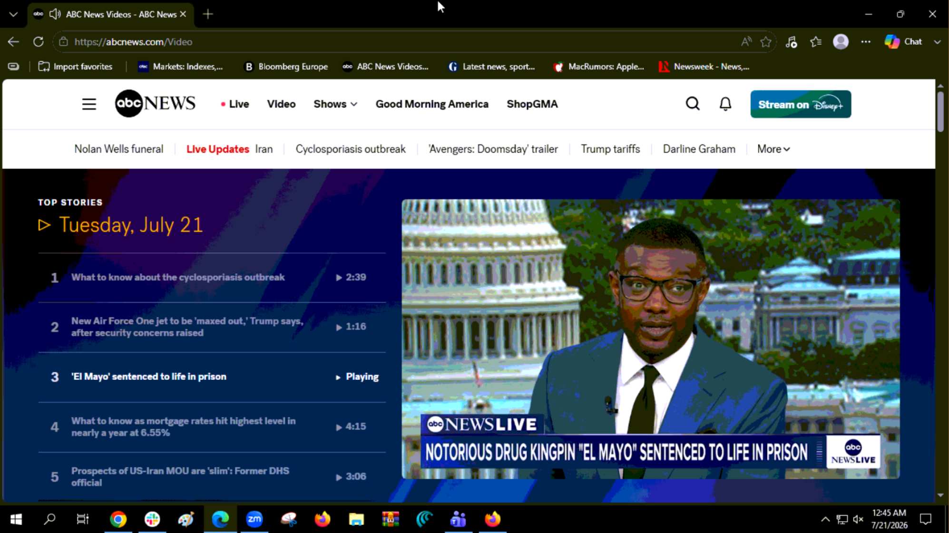
Task: Play the US-Iran MOU prospects video
Action: coord(212,476)
